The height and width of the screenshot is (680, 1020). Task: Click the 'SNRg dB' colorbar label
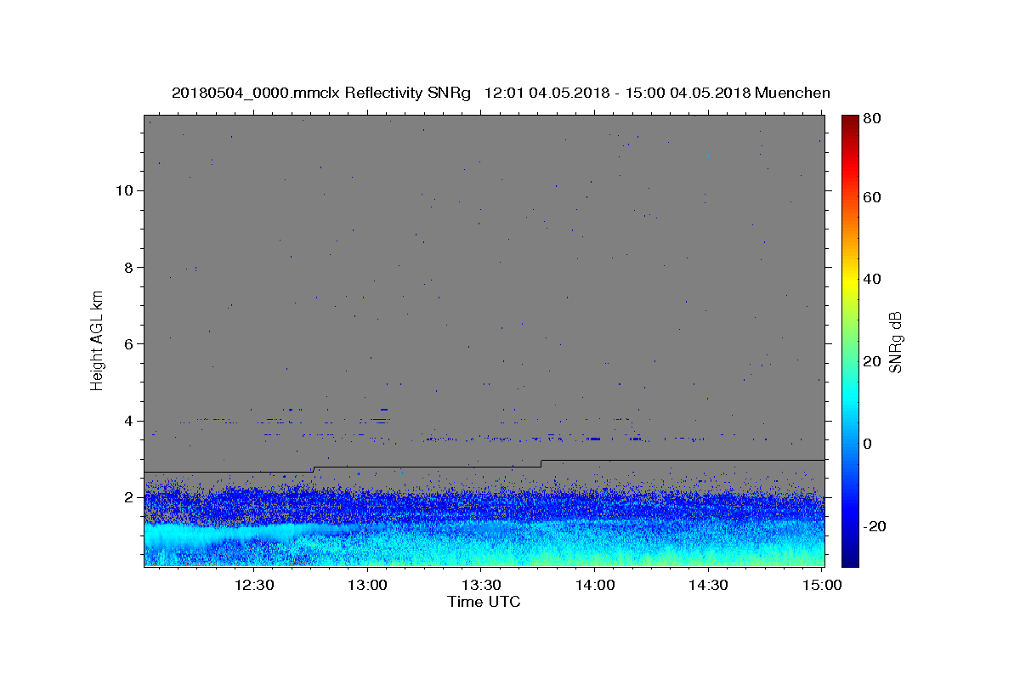(894, 343)
